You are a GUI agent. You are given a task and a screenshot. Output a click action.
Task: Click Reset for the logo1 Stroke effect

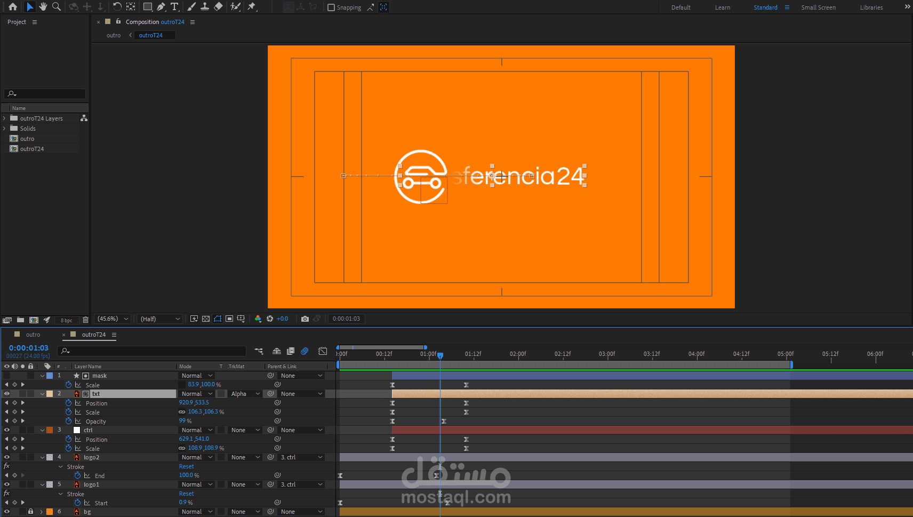point(187,494)
